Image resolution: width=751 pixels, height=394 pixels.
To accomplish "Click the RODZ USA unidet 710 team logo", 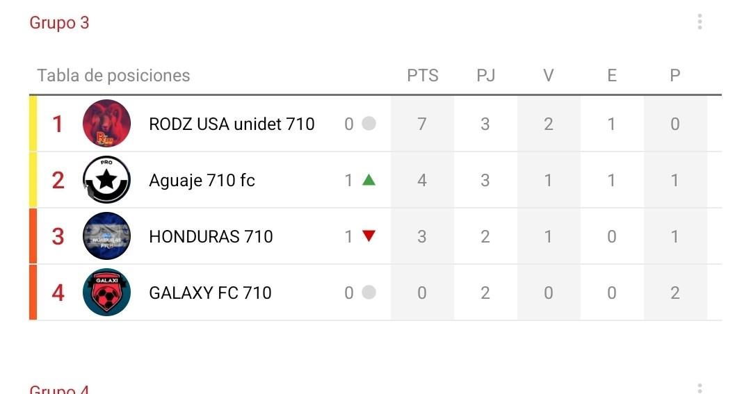I will point(106,124).
